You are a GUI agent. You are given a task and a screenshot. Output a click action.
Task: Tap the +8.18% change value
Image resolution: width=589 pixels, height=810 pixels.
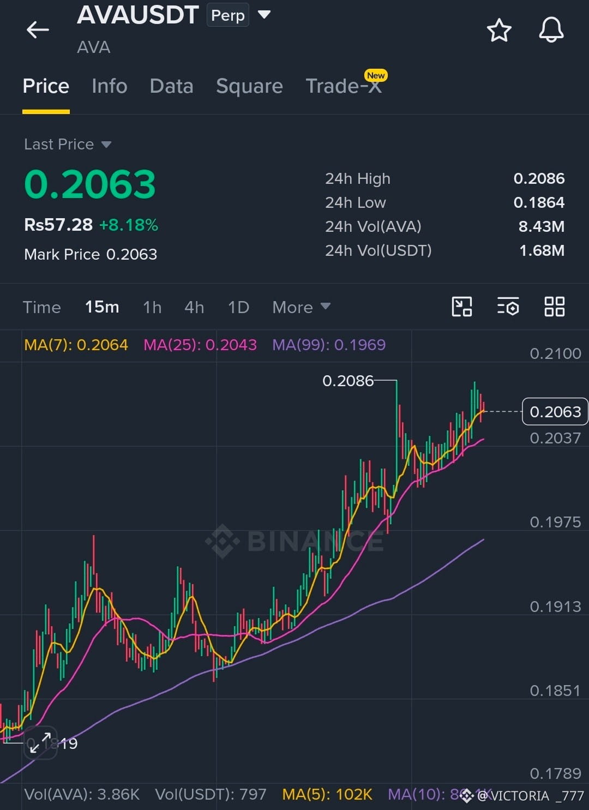[129, 224]
